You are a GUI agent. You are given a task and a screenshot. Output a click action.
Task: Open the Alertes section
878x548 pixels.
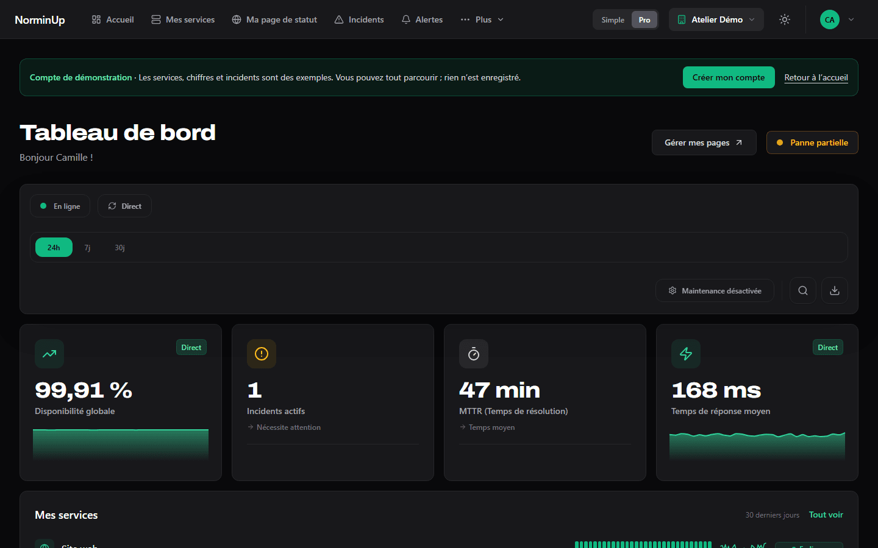422,19
